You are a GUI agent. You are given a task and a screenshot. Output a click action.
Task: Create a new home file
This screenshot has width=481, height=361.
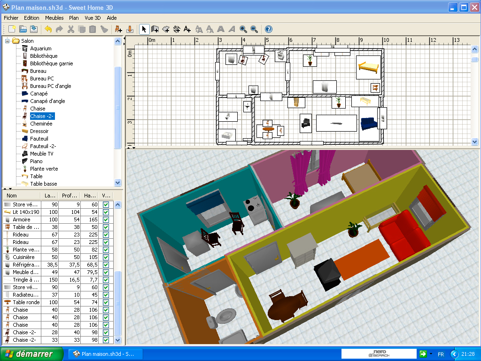click(12, 29)
